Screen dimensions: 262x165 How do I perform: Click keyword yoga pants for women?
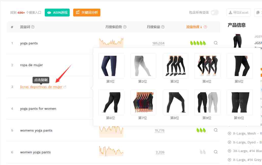[38, 109]
